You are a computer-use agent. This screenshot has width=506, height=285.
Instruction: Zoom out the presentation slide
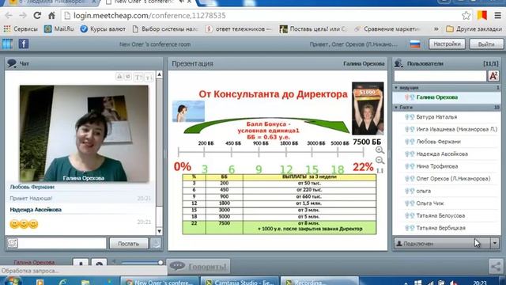point(379,160)
